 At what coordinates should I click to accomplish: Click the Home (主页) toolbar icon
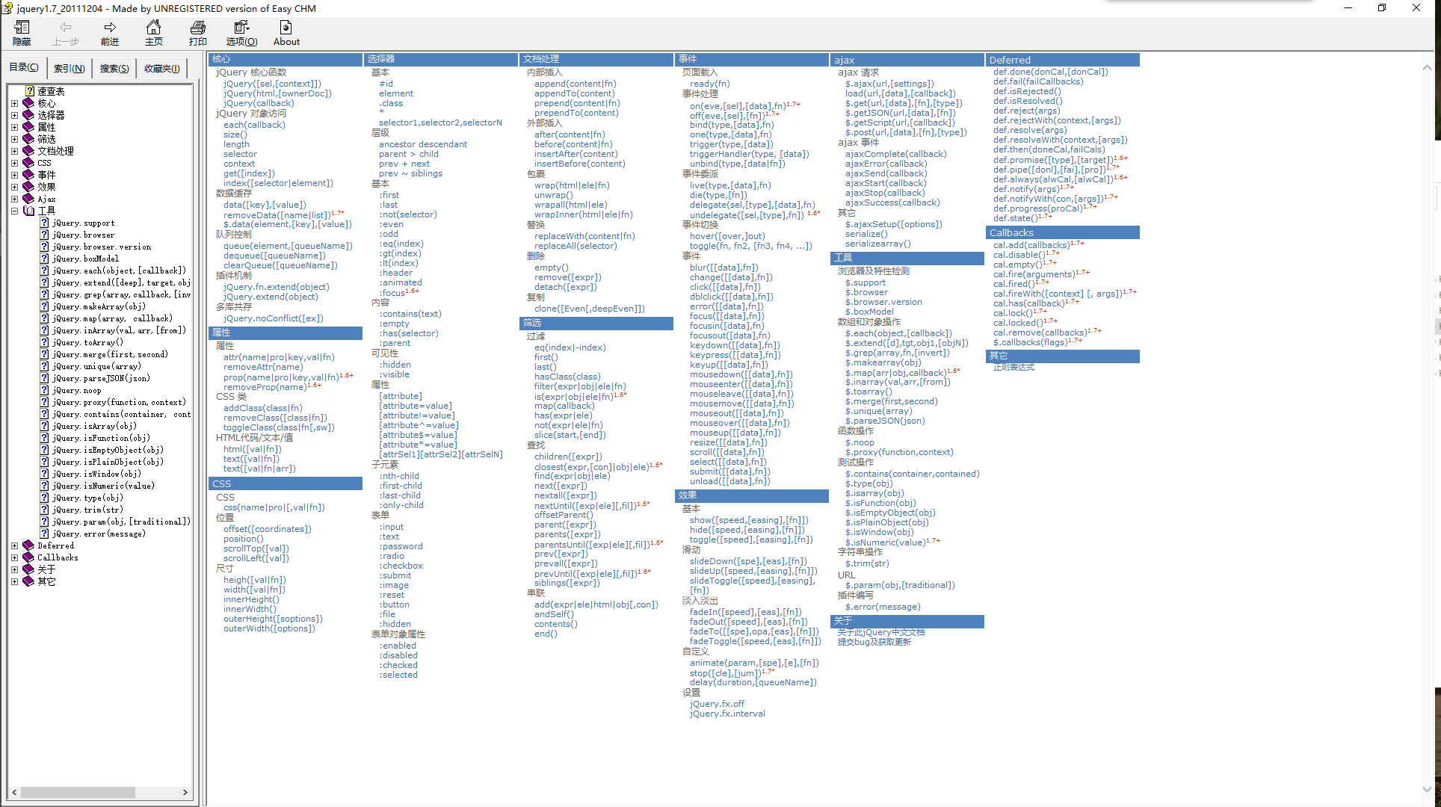(153, 28)
